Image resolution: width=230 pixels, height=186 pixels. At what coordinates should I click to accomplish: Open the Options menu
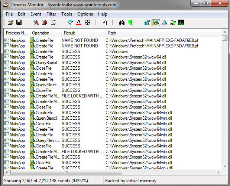coord(85,14)
